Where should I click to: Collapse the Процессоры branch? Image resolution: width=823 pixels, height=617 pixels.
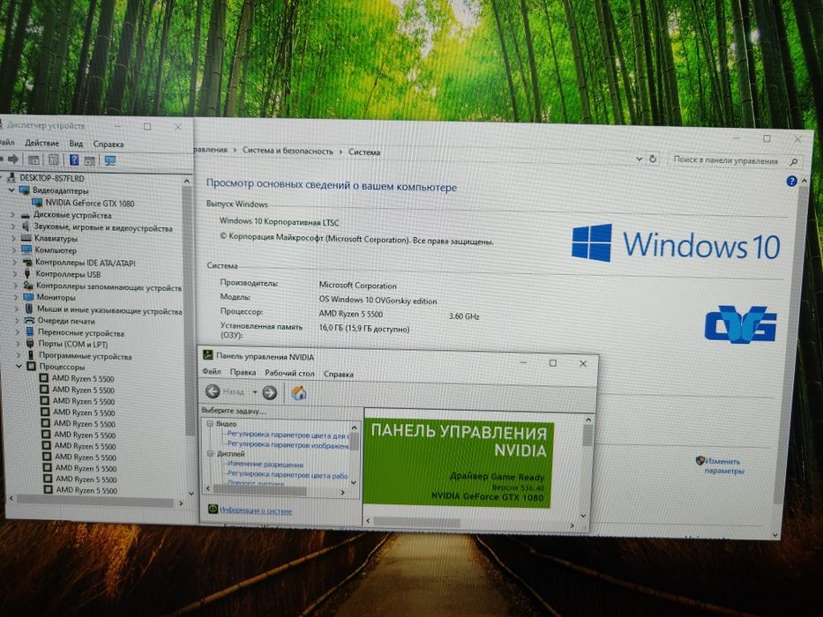point(19,366)
